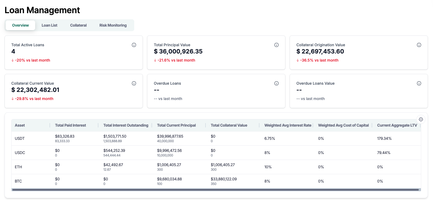Select the BTC asset row
This screenshot has height=207, width=433.
pyautogui.click(x=18, y=181)
